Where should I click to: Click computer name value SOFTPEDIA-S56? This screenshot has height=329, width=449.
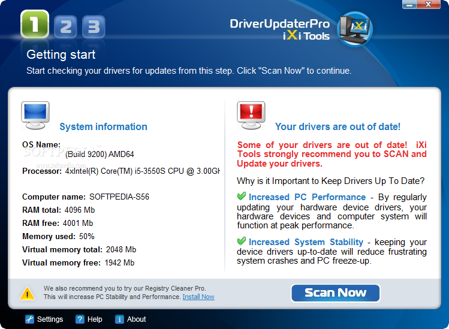(x=119, y=197)
